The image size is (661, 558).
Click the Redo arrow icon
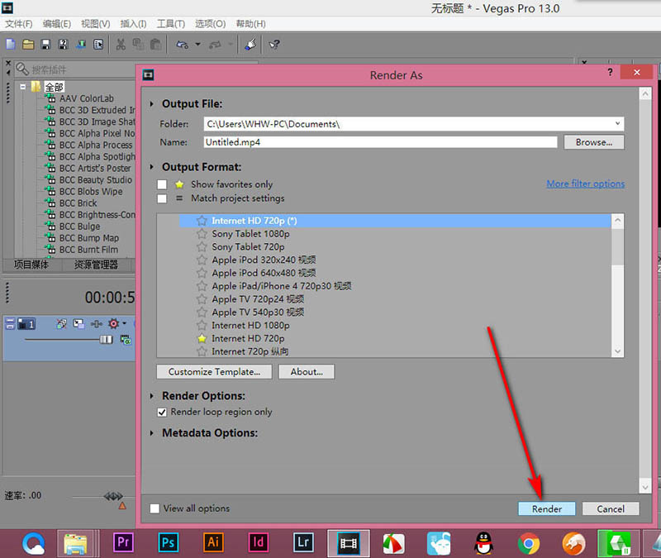[216, 45]
